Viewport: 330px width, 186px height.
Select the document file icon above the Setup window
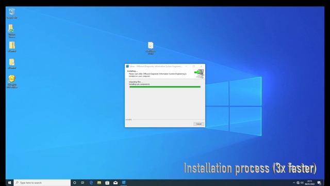[x=151, y=48]
